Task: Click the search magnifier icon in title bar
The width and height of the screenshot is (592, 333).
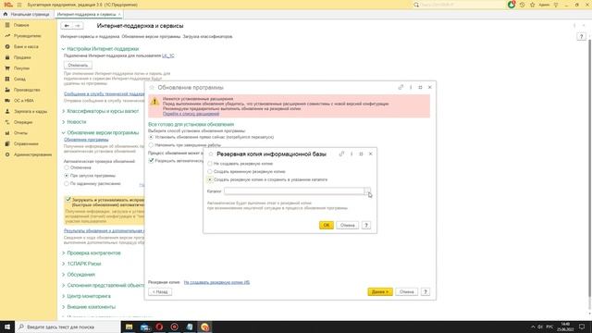Action: point(416,5)
